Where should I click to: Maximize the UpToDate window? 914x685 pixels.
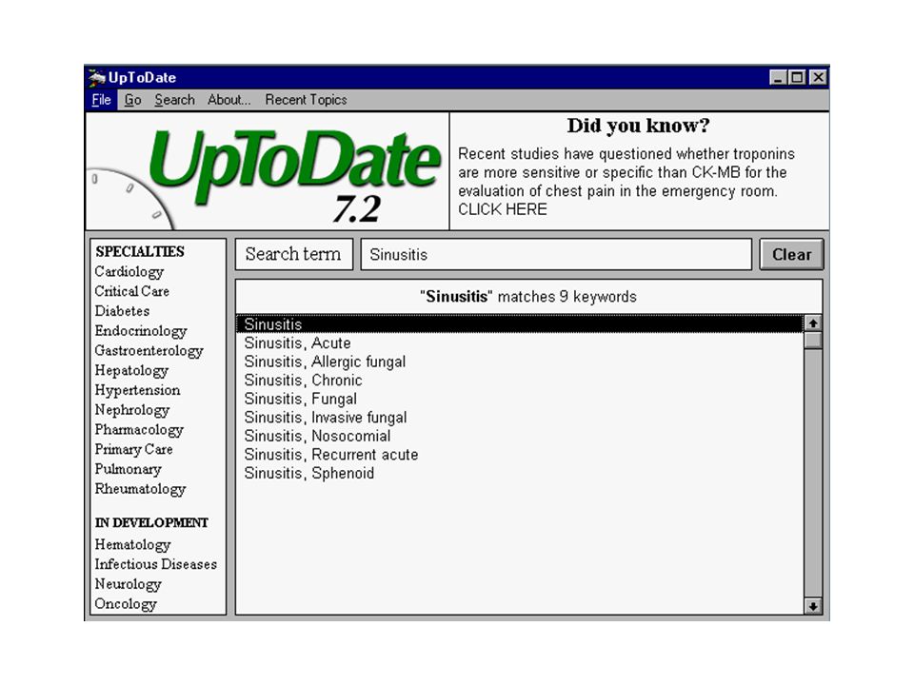point(797,77)
